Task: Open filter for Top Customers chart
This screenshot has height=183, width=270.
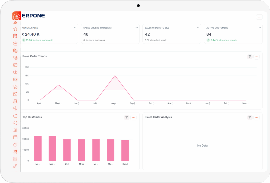Action: (x=127, y=118)
